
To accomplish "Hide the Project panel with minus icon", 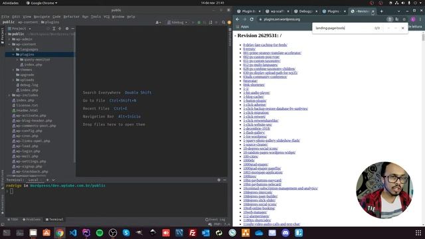I will tap(72, 29).
